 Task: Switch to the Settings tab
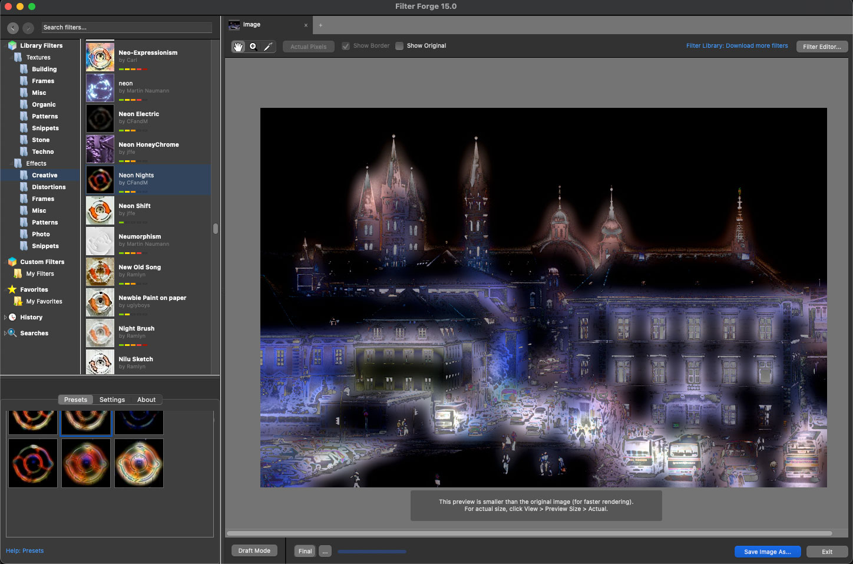point(112,400)
